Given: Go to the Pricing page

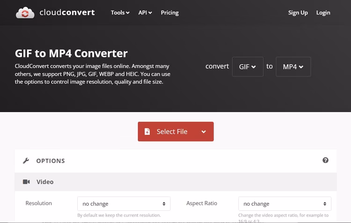Looking at the screenshot, I should 170,13.
